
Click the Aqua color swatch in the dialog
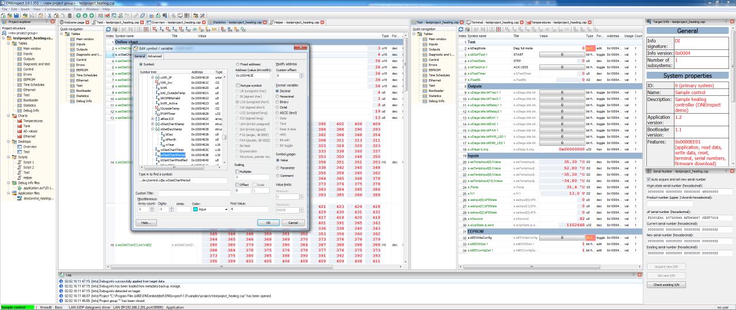[195, 210]
